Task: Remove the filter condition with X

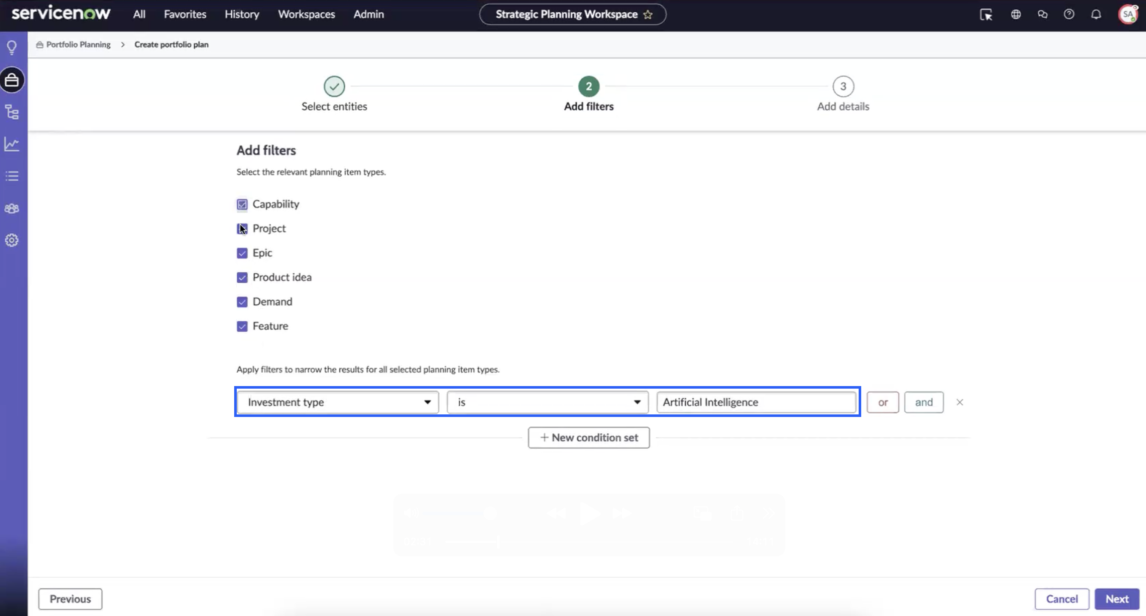Action: coord(959,402)
